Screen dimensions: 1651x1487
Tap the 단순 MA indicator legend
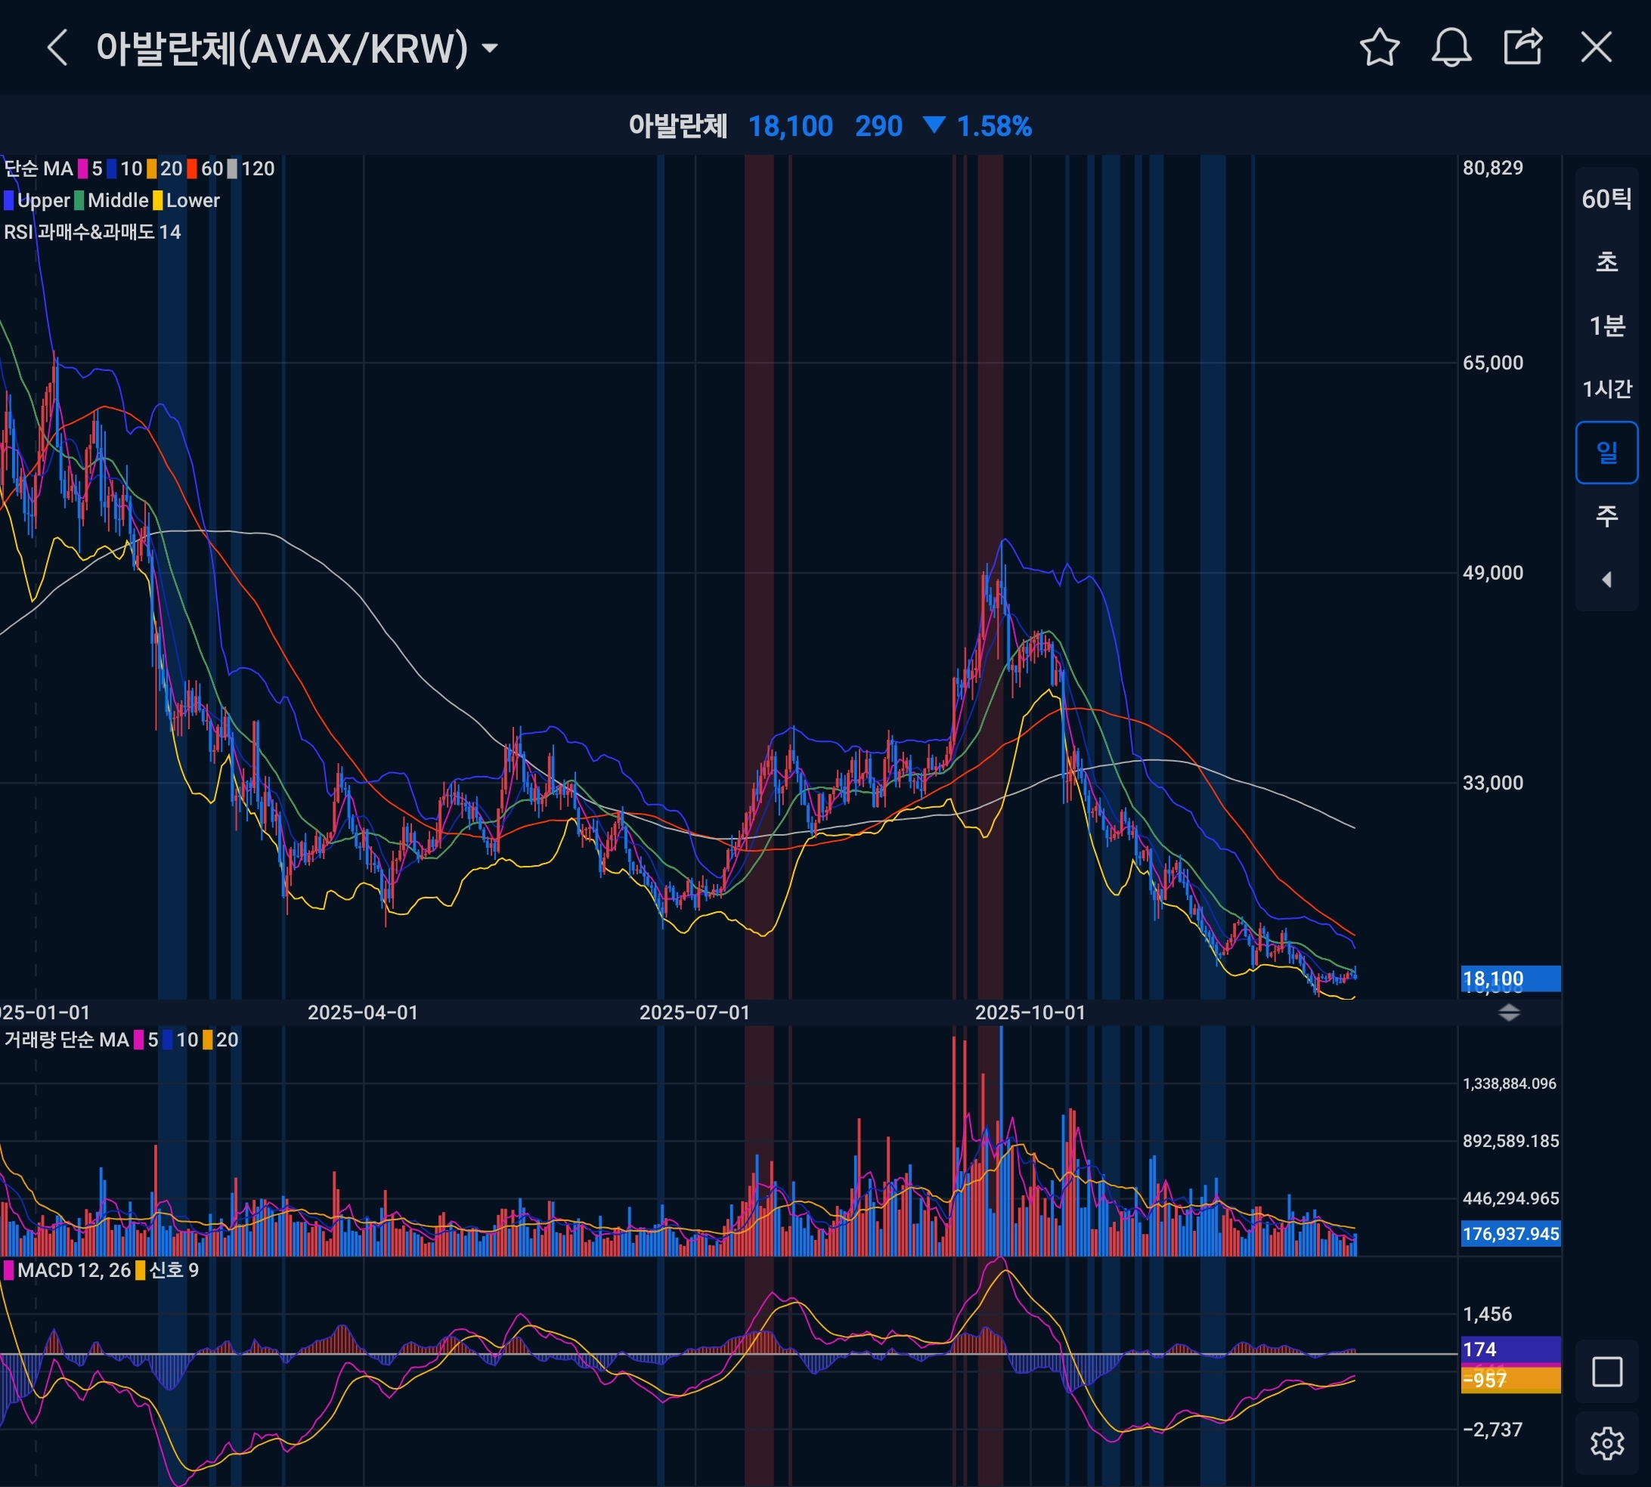pos(39,169)
